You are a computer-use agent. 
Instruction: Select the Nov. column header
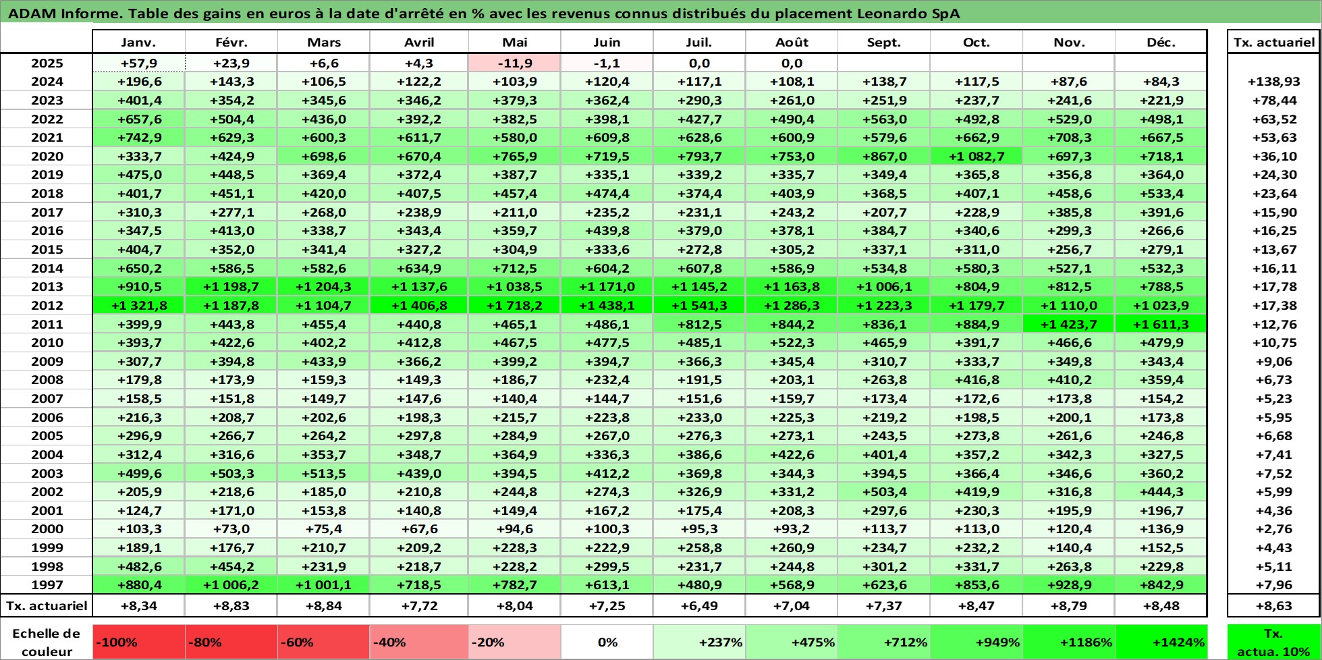[x=1069, y=42]
